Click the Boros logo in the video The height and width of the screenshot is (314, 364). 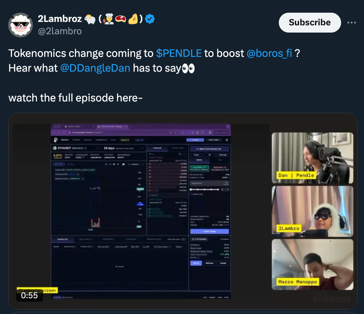[56, 140]
